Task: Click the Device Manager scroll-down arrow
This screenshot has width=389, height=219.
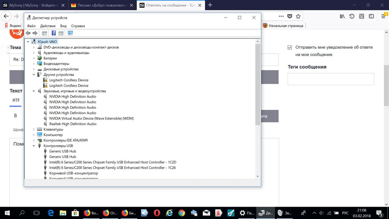Action: (258, 176)
